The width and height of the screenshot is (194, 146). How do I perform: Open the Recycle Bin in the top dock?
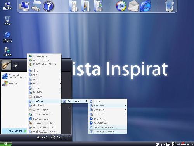[x=170, y=6]
